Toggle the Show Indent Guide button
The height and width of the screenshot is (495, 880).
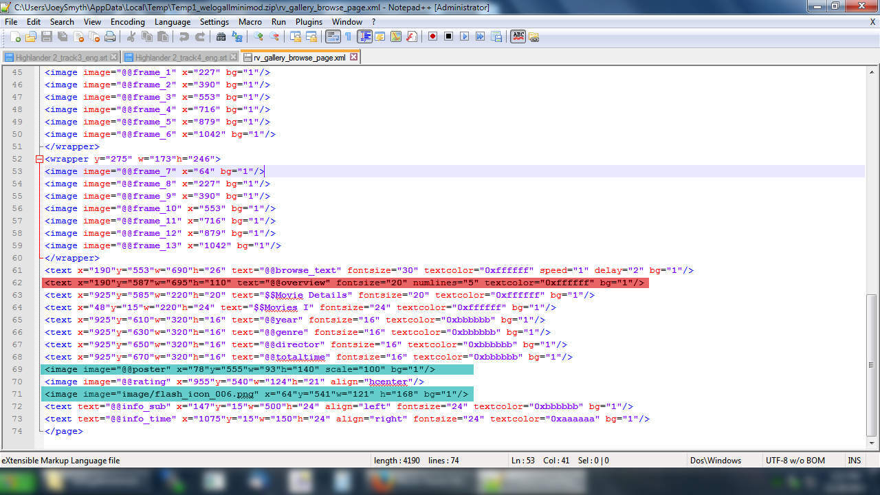[364, 36]
